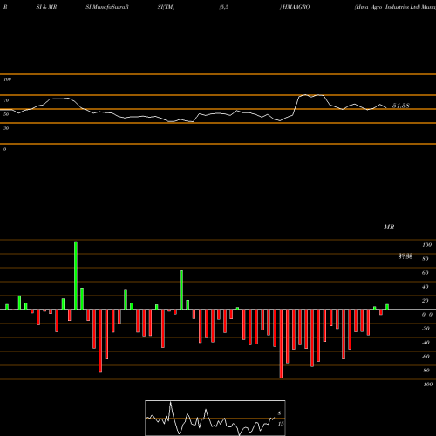
Task: Click the RSI axis label 50
Action: (6, 114)
